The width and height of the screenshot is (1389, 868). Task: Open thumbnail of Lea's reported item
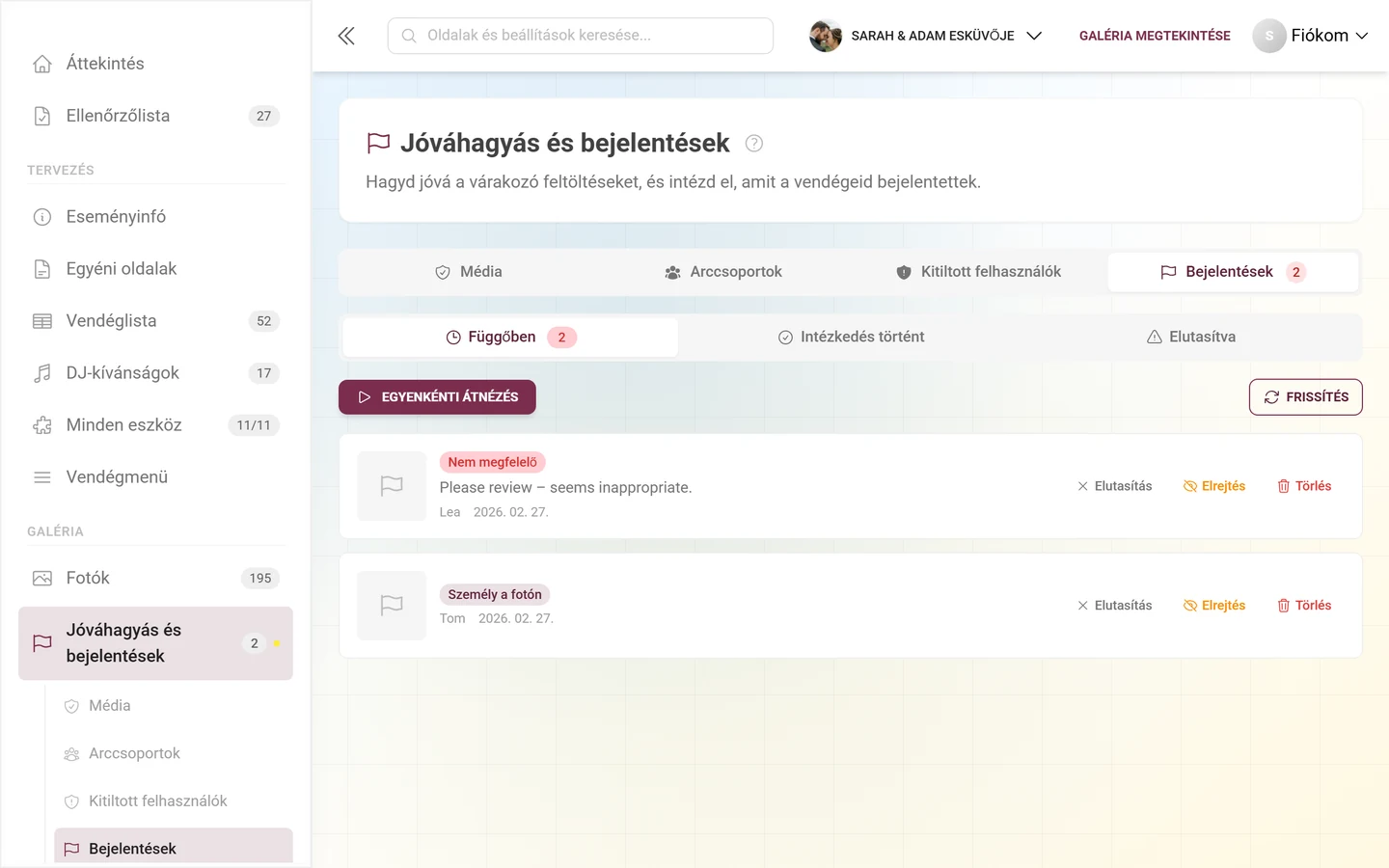(x=392, y=486)
